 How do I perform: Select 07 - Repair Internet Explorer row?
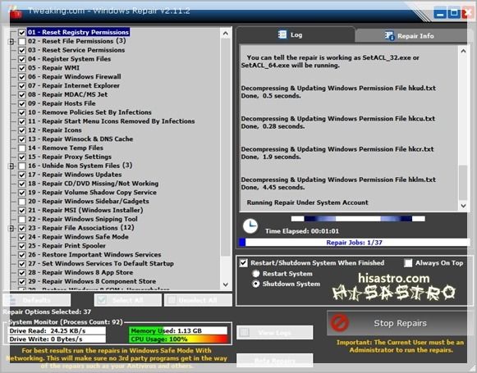point(74,85)
